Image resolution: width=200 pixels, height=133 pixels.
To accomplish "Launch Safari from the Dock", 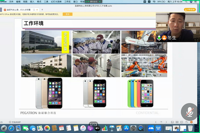I will tap(11, 128).
